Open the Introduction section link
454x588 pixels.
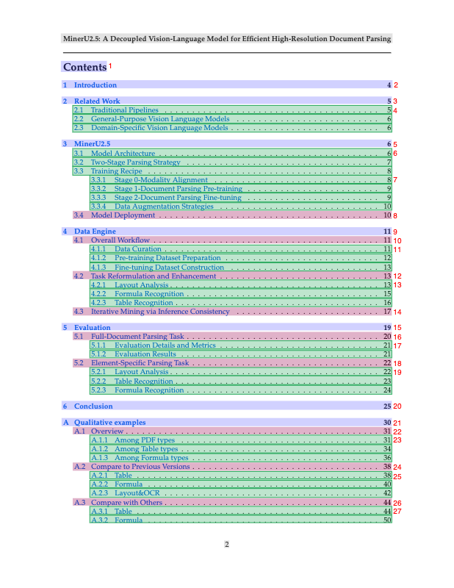[x=95, y=85]
